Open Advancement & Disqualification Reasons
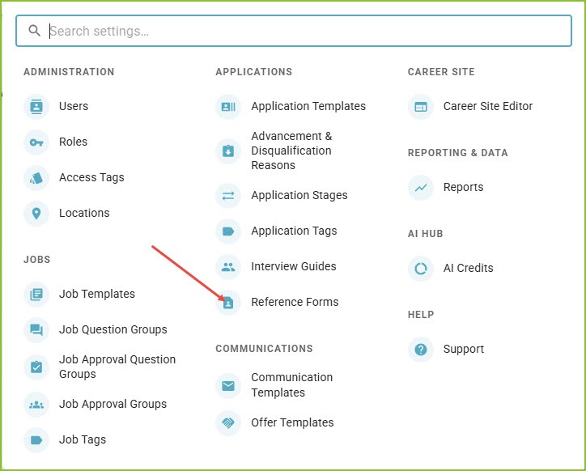Image resolution: width=586 pixels, height=471 pixels. pos(291,151)
